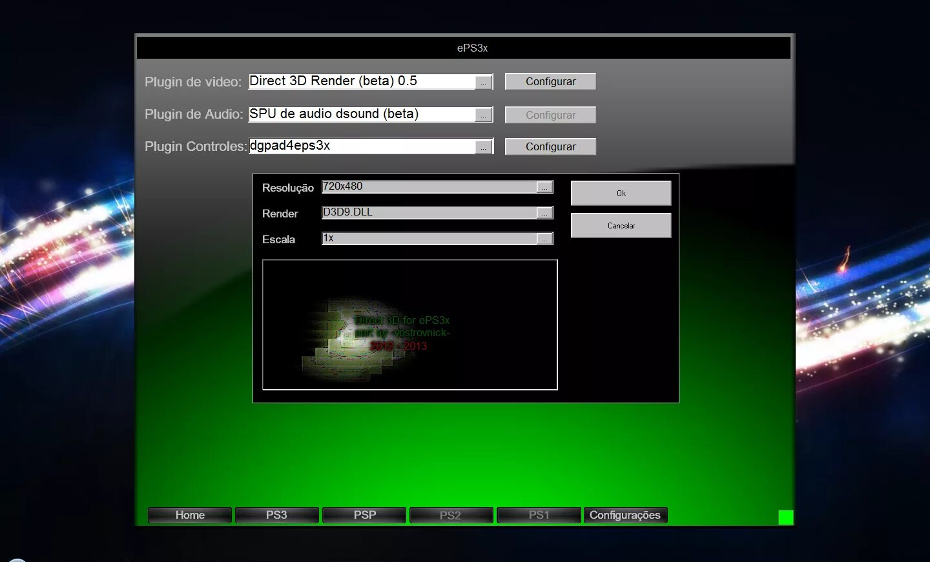Viewport: 930px width, 562px height.
Task: Open the video plugin selector ellipsis button
Action: [484, 83]
